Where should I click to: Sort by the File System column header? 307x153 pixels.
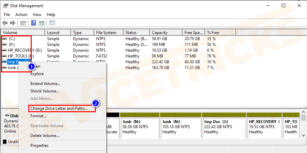[x=109, y=33]
